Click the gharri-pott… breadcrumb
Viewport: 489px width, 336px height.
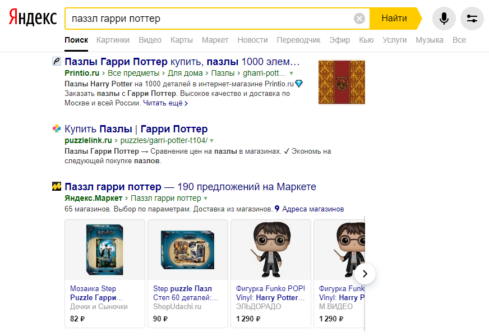(x=265, y=73)
